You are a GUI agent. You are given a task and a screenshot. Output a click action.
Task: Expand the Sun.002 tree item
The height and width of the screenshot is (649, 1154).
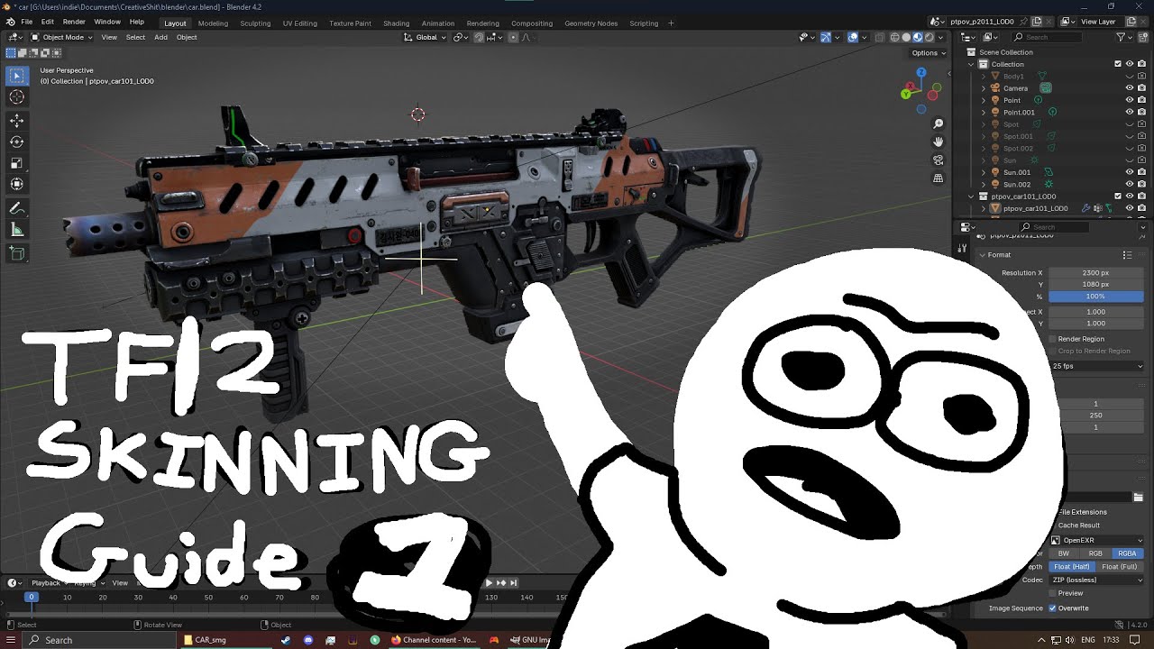click(984, 184)
